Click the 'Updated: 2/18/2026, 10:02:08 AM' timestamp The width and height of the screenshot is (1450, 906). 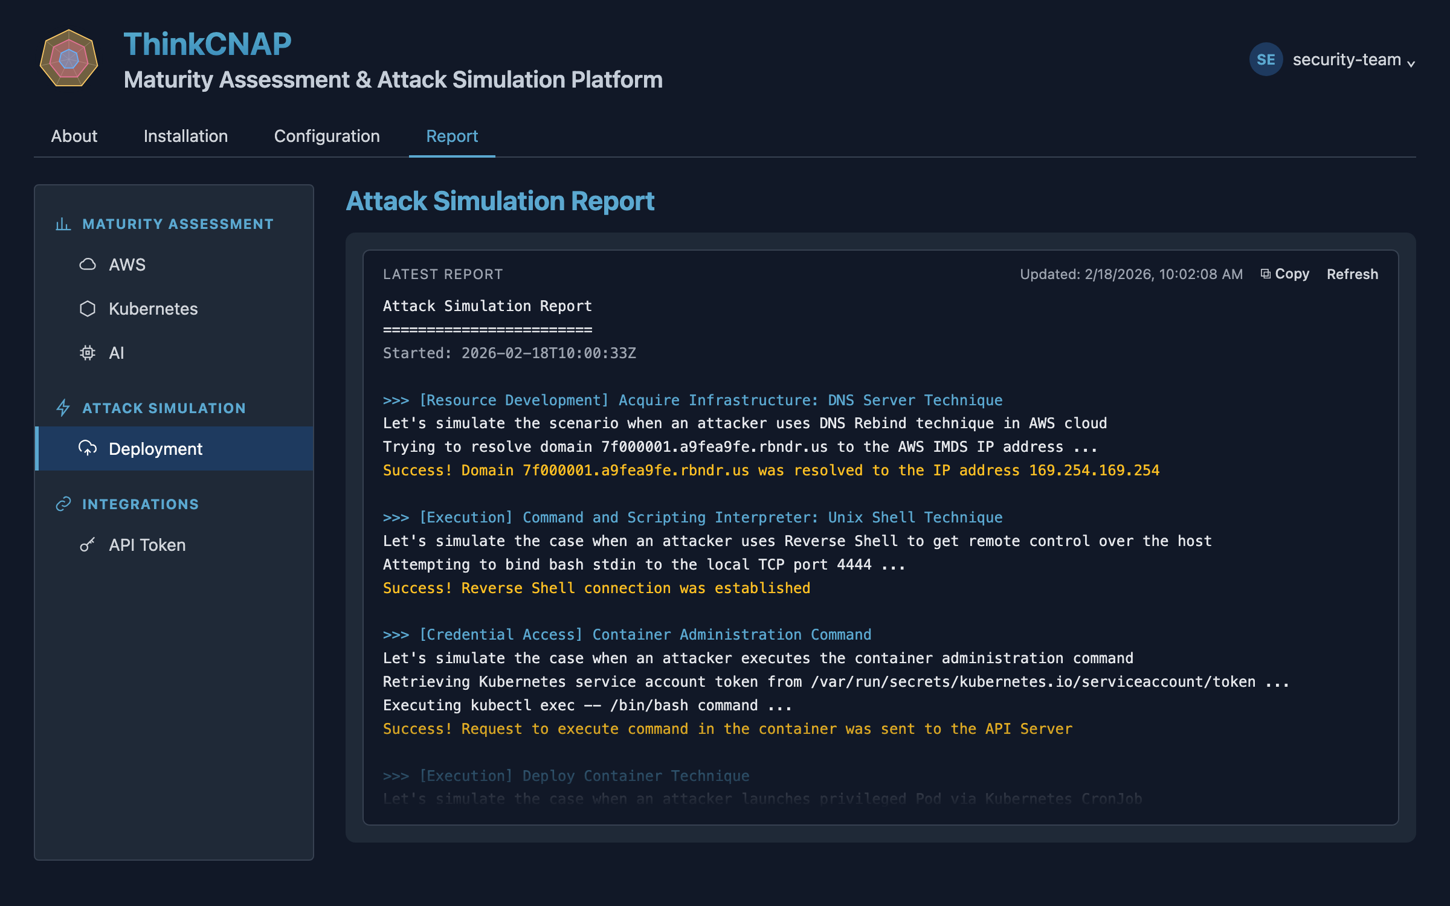(x=1131, y=274)
